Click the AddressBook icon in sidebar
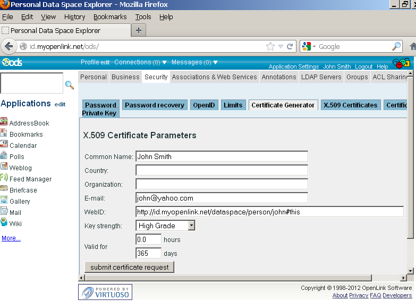Viewport: 416px width, 308px height. 4,123
